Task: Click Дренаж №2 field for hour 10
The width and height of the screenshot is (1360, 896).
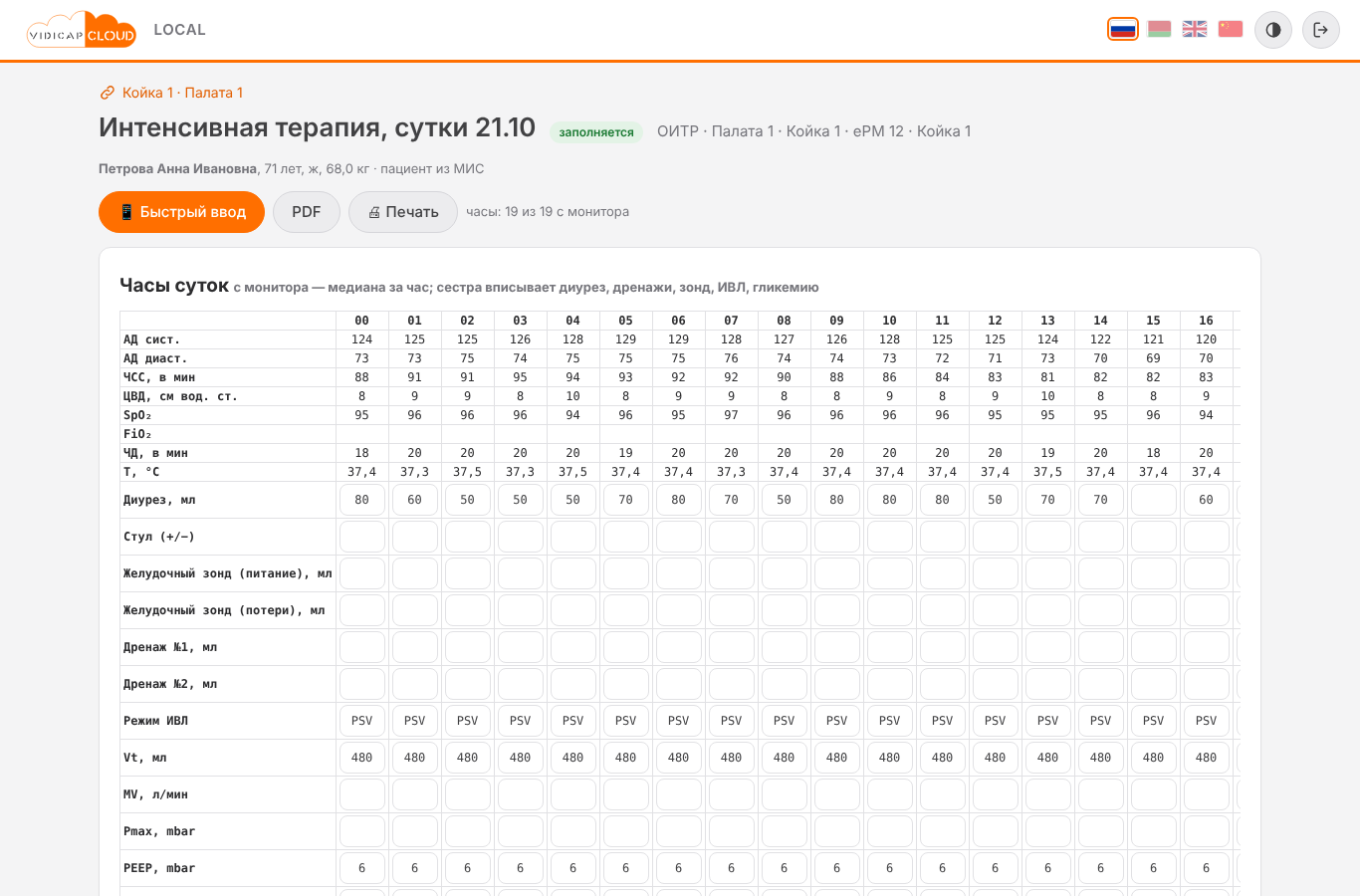Action: pos(890,684)
